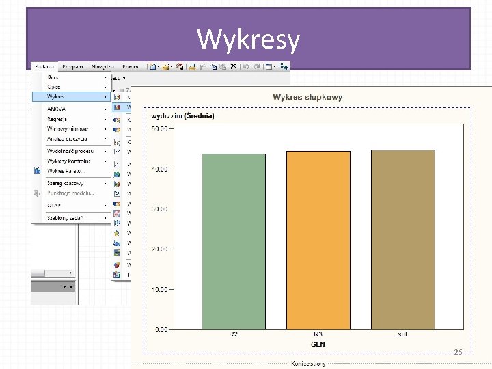Screen dimensions: 492x369
Task: Select the Opisz menu entry
Action: [x=72, y=87]
